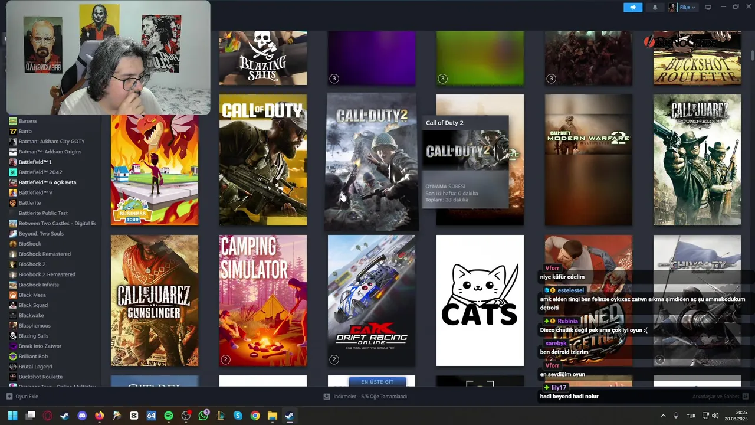Open the Modern Warfare 2 Multiplayer cover
The image size is (755, 425).
pyautogui.click(x=589, y=160)
